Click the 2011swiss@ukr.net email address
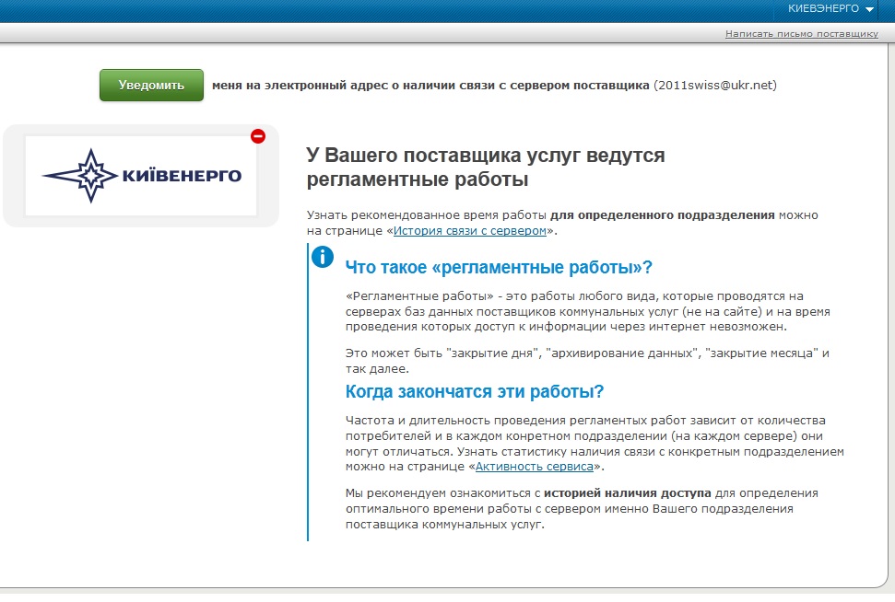This screenshot has width=895, height=602. 715,85
